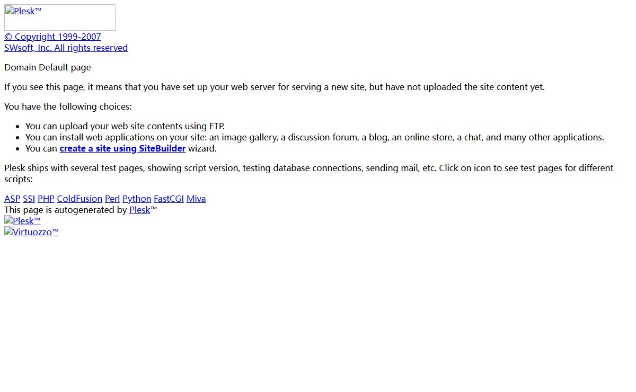Click the 'If you see this page' paragraph
This screenshot has height=392, width=636.
[x=275, y=87]
